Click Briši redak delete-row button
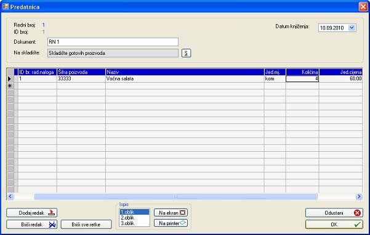This screenshot has width=370, height=235. (31, 225)
